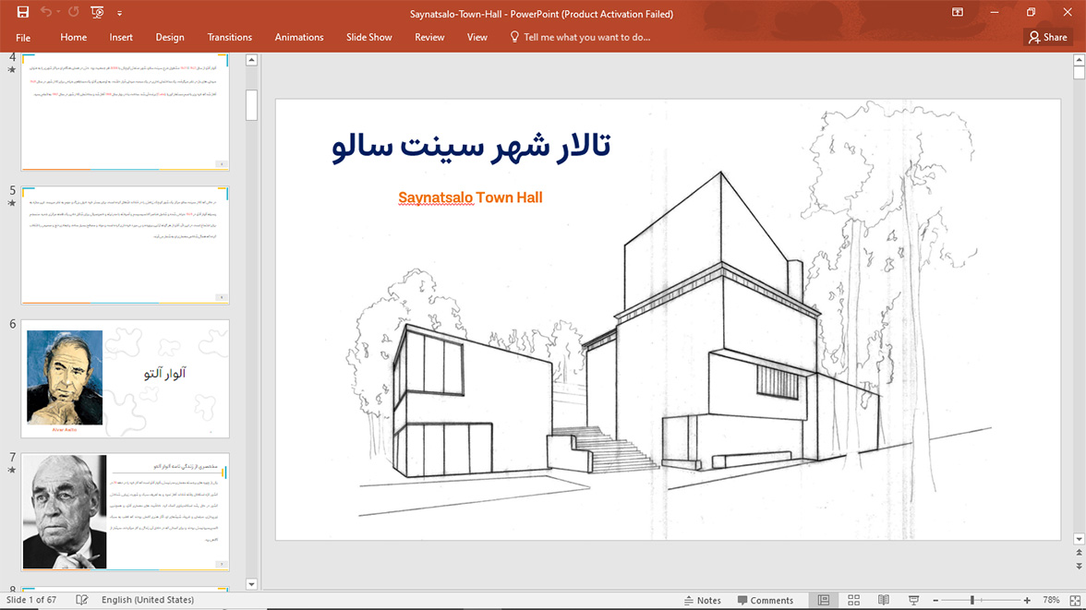Go to next slide double-arrow button
The height and width of the screenshot is (610, 1086).
point(1079,566)
